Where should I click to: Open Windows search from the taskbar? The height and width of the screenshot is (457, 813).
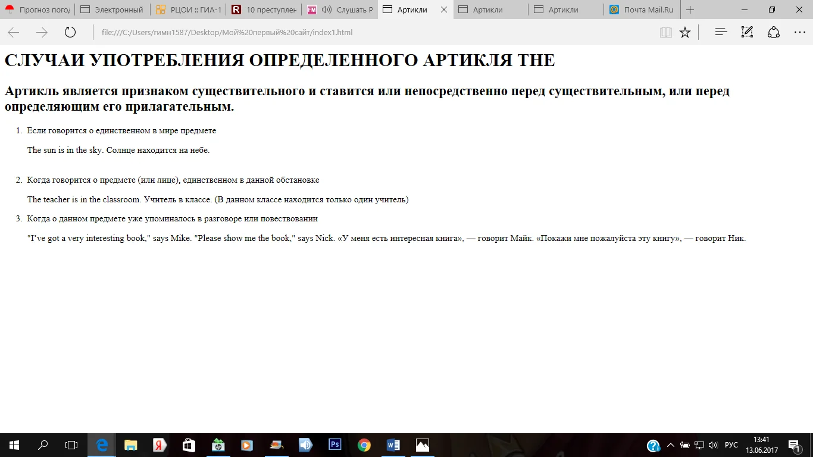pyautogui.click(x=43, y=445)
